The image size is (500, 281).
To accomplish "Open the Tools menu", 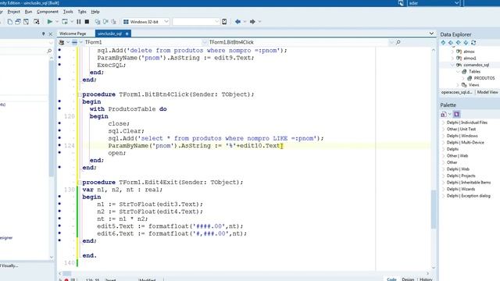I will [x=68, y=12].
